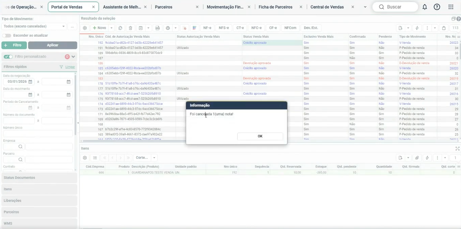Expand the Liberações section
The width and height of the screenshot is (461, 229).
click(39, 201)
